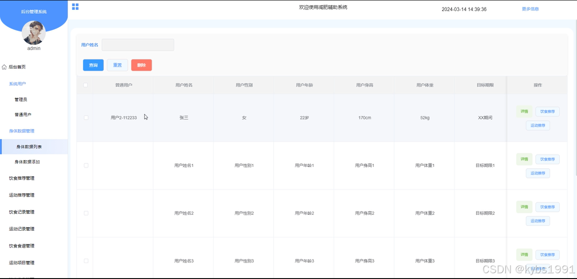This screenshot has width=577, height=279.
Task: Click 饮食推荐 button in 张三 row
Action: coord(547,112)
